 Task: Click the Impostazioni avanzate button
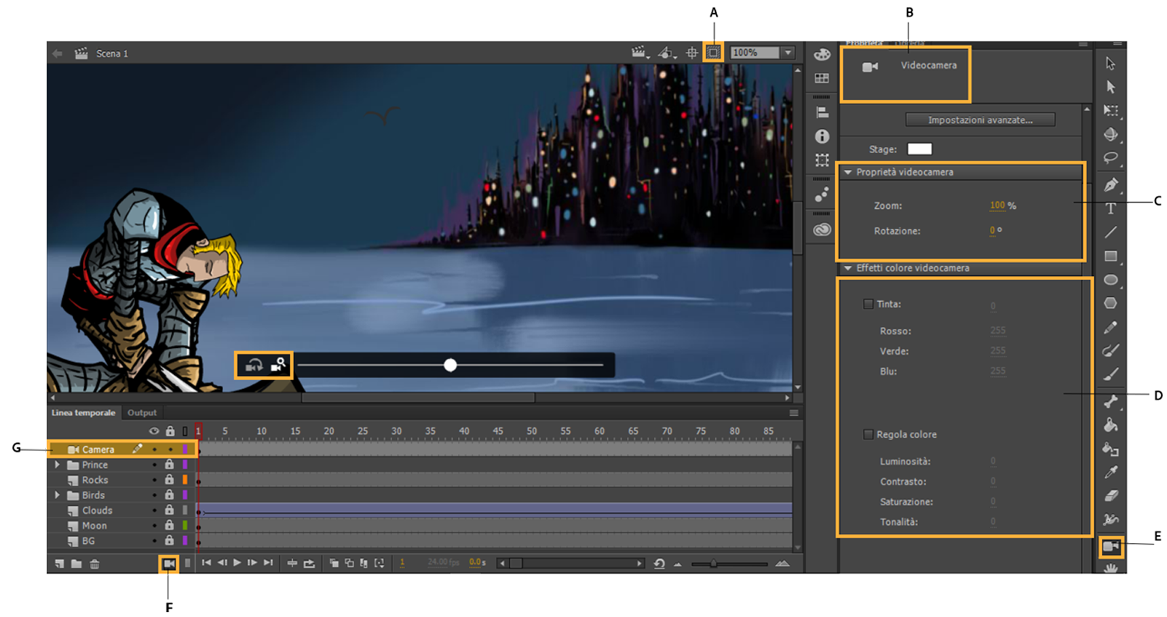click(x=980, y=120)
